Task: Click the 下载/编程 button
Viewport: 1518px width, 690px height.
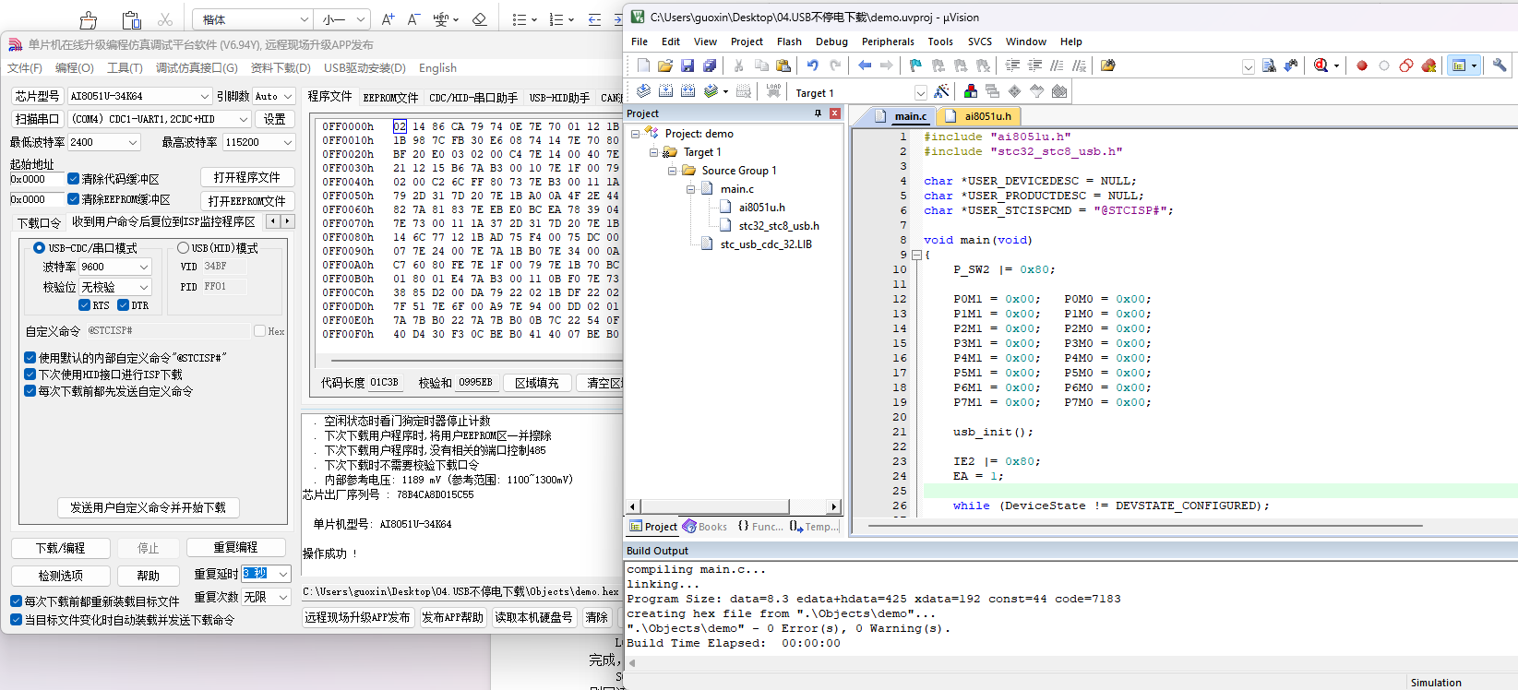Action: (61, 548)
